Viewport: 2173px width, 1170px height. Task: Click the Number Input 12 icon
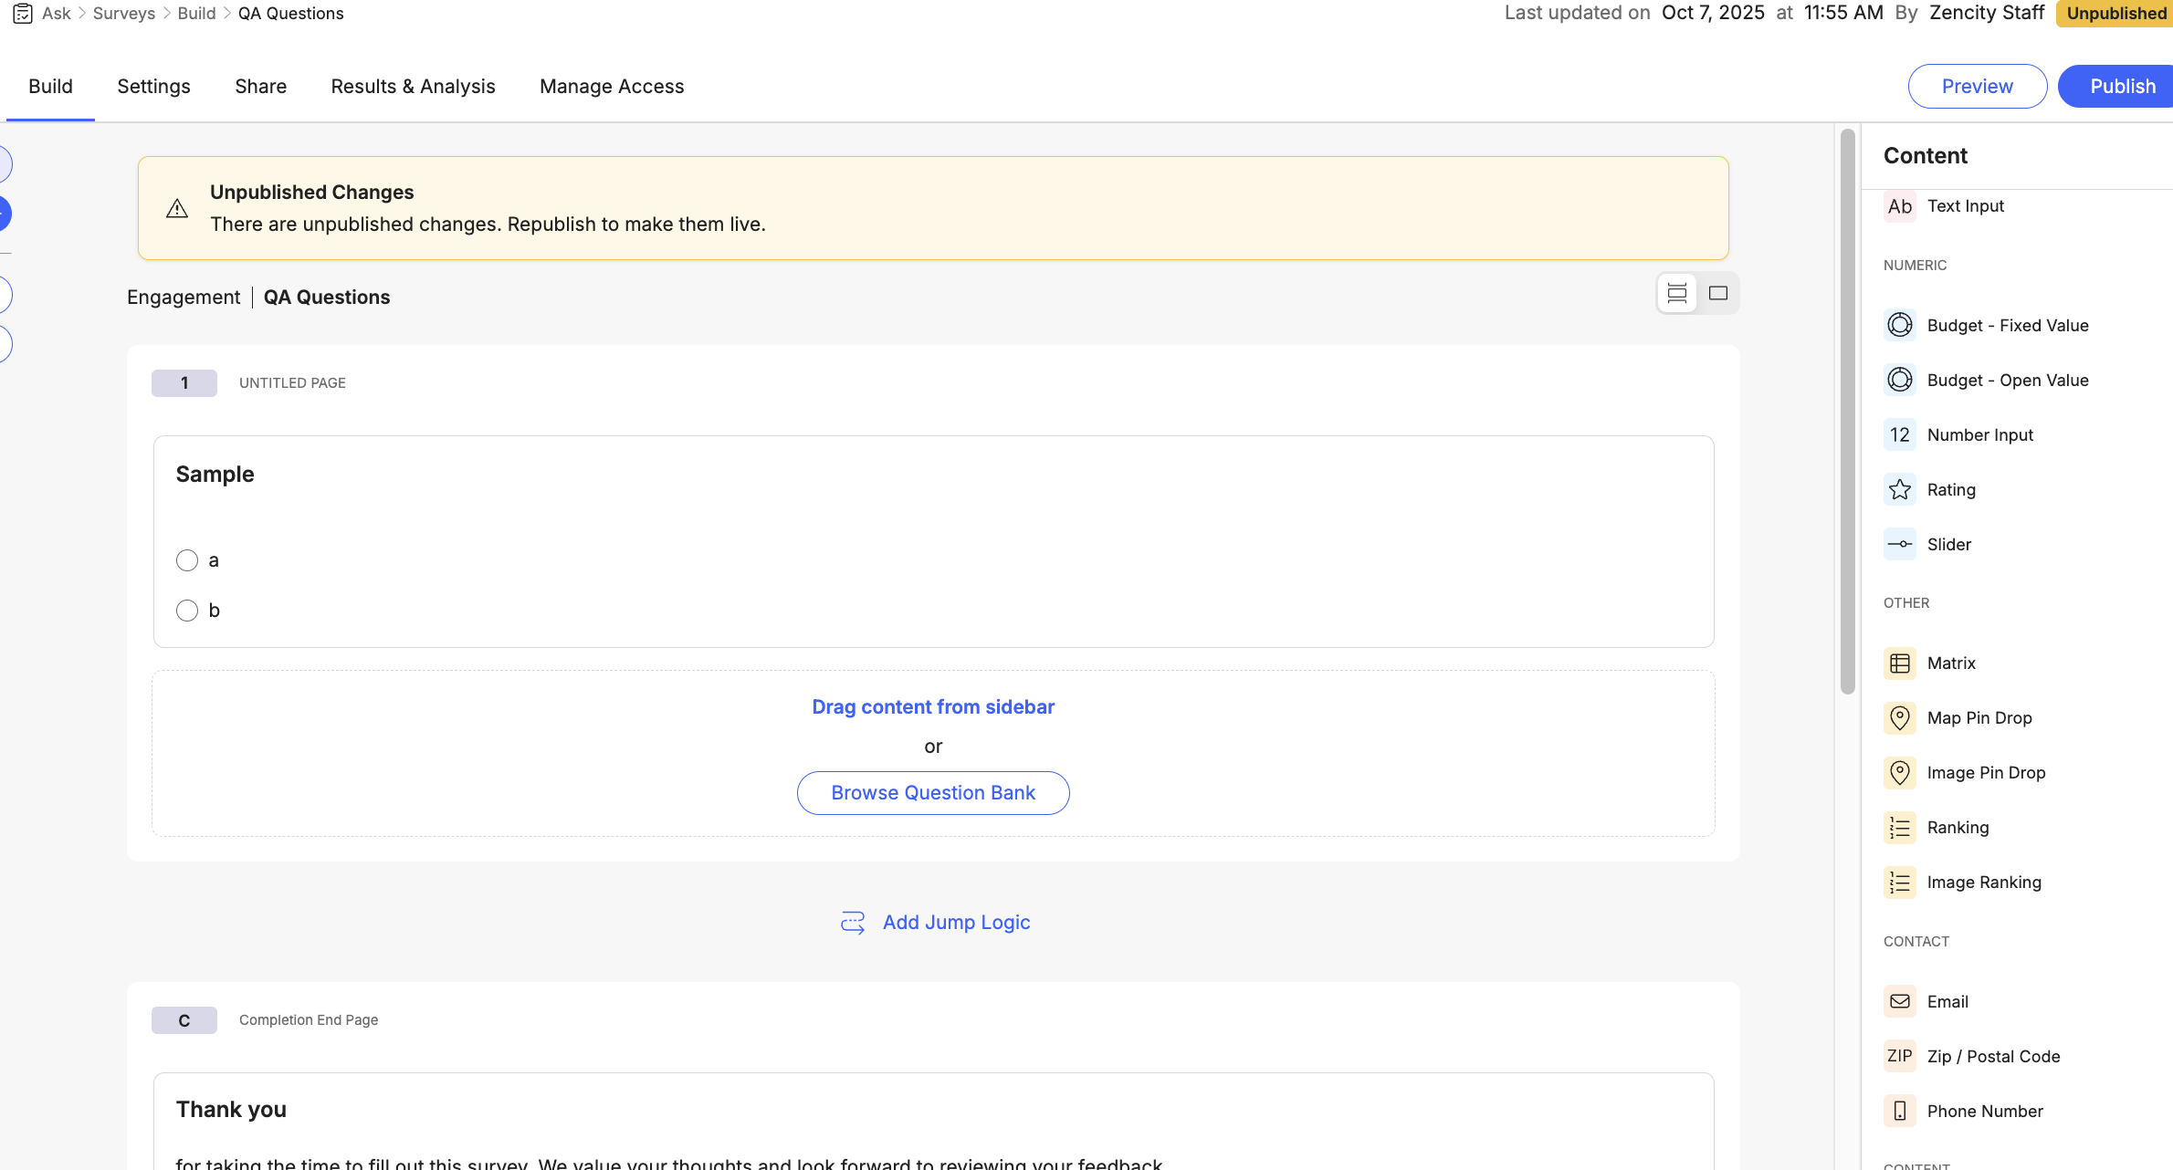point(1900,435)
